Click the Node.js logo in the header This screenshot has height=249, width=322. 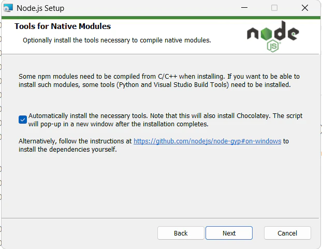pos(273,36)
